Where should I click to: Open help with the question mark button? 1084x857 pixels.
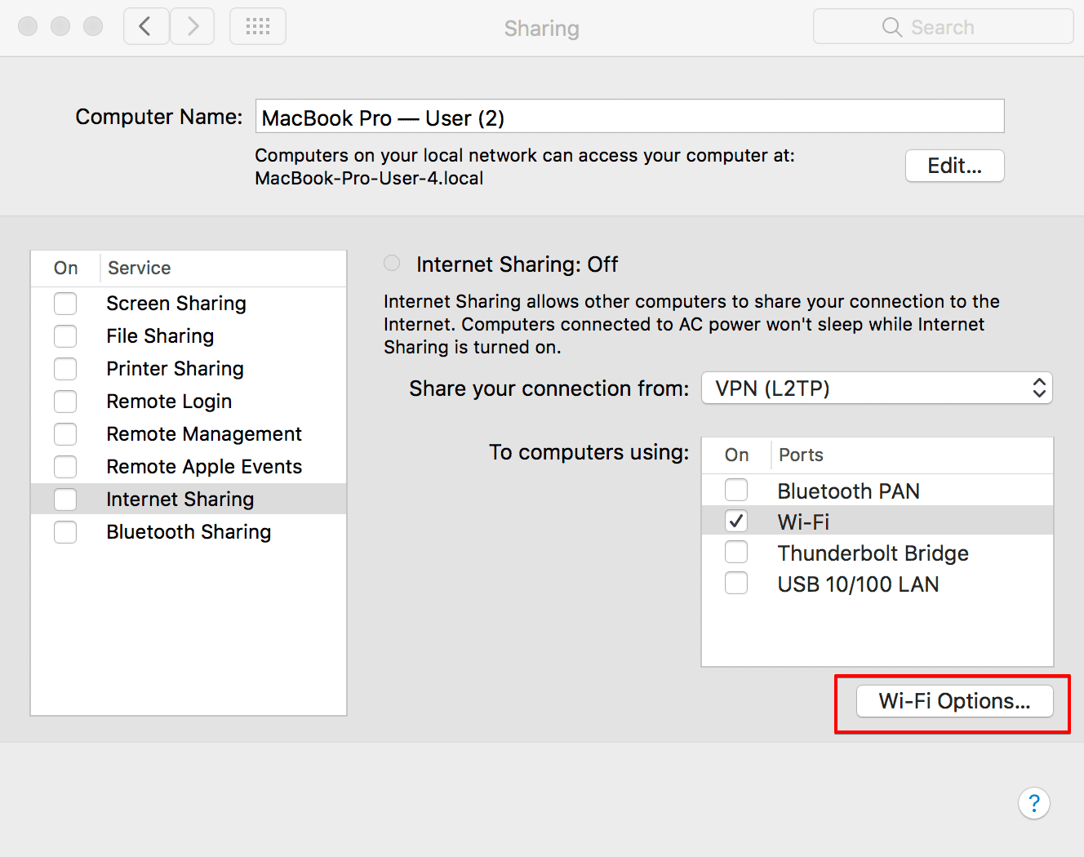(1033, 803)
